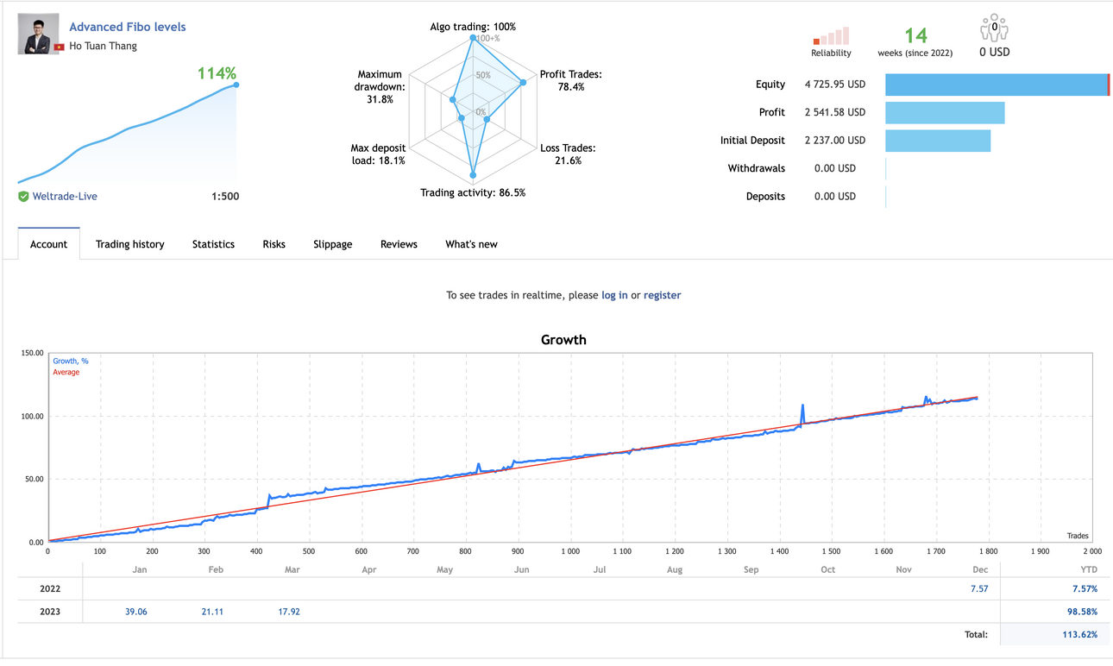Click the 2023 Jan value 39.06
Image resolution: width=1113 pixels, height=666 pixels.
pos(135,612)
